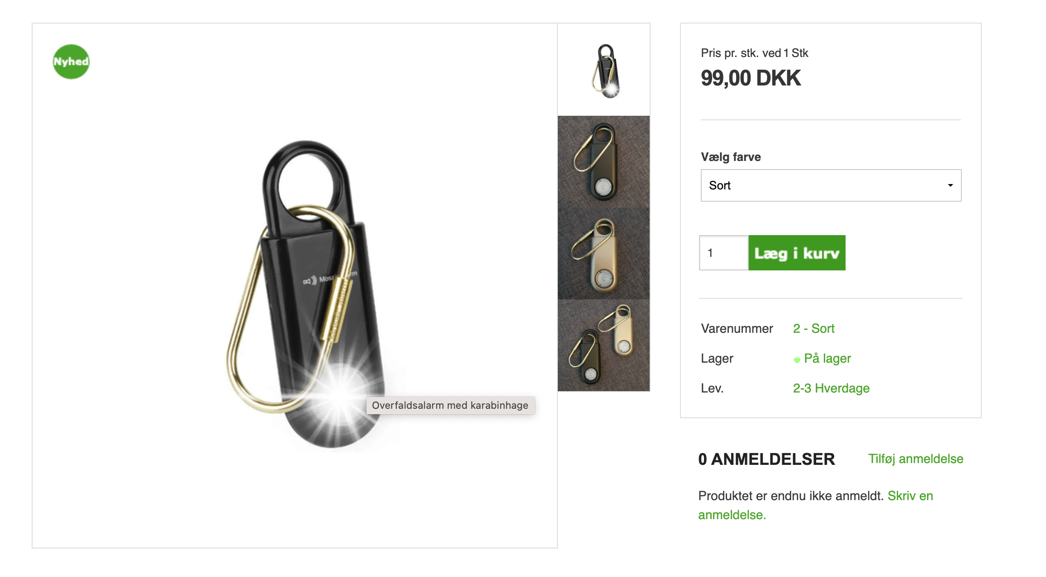Click the 2 - Sort item number

click(813, 328)
